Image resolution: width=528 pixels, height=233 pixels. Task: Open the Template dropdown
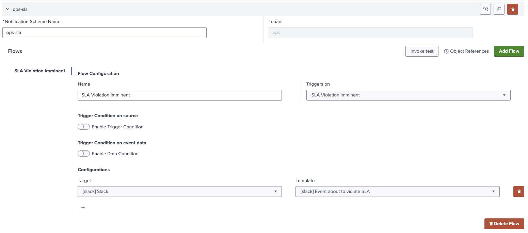397,192
